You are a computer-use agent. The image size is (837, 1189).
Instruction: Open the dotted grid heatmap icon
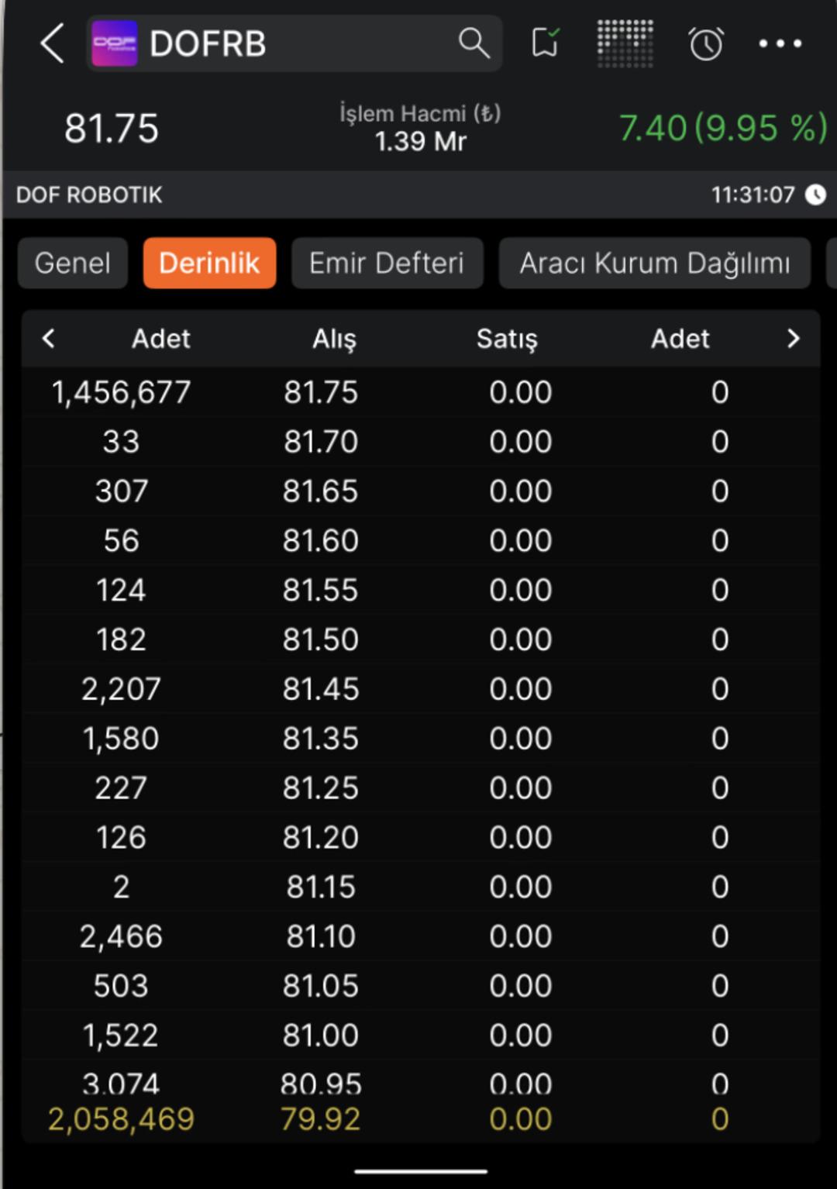coord(625,43)
